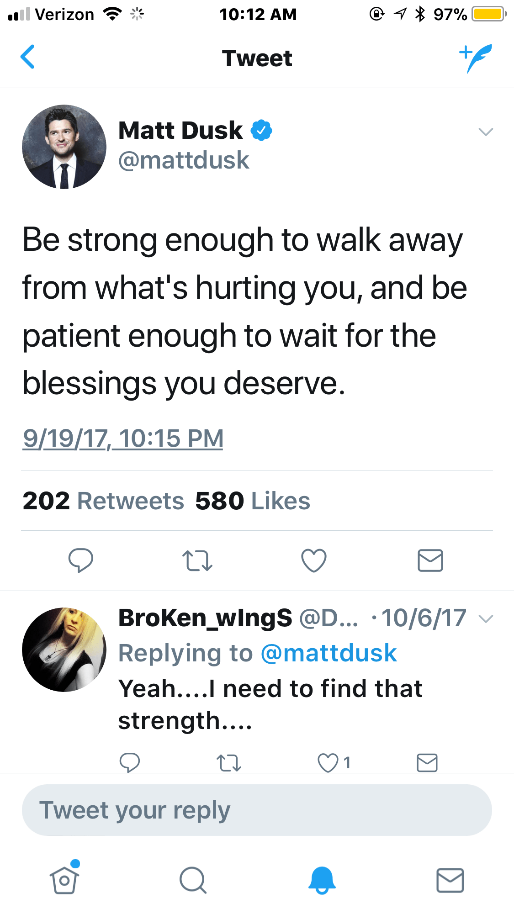This screenshot has height=914, width=514.
Task: Like Matt Dusk's main tweet
Action: [x=314, y=560]
